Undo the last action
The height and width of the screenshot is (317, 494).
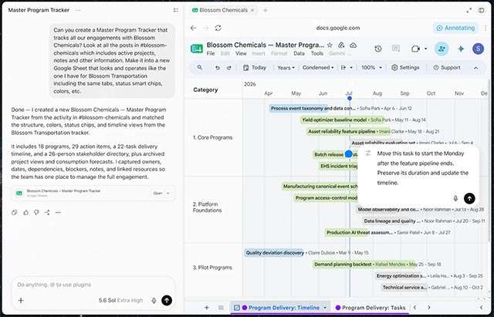[x=218, y=68]
